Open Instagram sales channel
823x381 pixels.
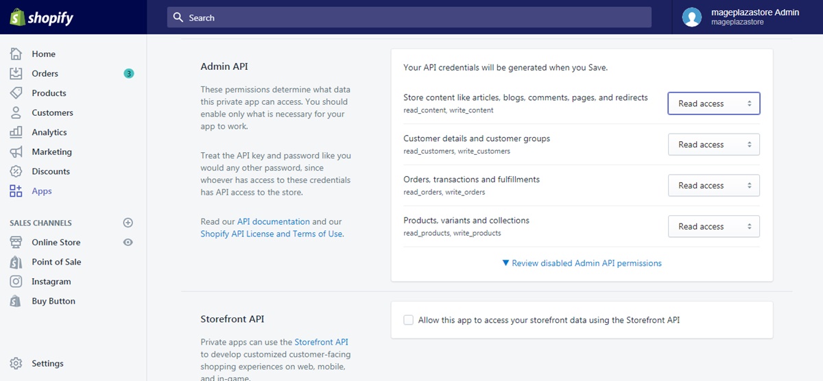(x=51, y=282)
